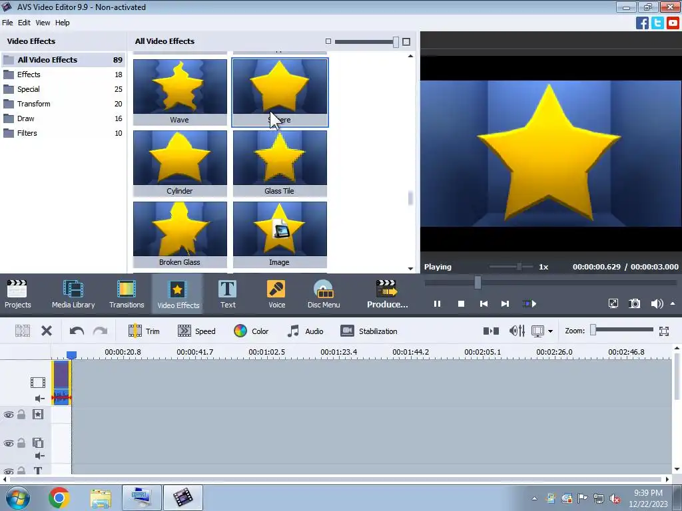Open the Stabilization tool
The width and height of the screenshot is (682, 511).
pyautogui.click(x=369, y=331)
